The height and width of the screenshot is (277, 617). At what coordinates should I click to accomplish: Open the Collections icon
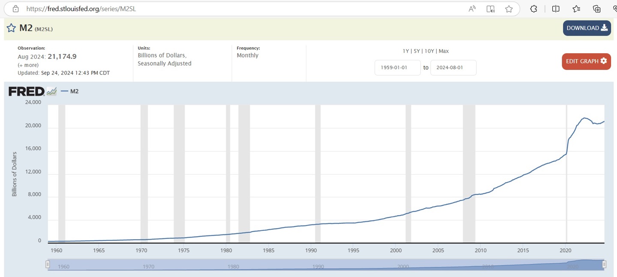597,9
